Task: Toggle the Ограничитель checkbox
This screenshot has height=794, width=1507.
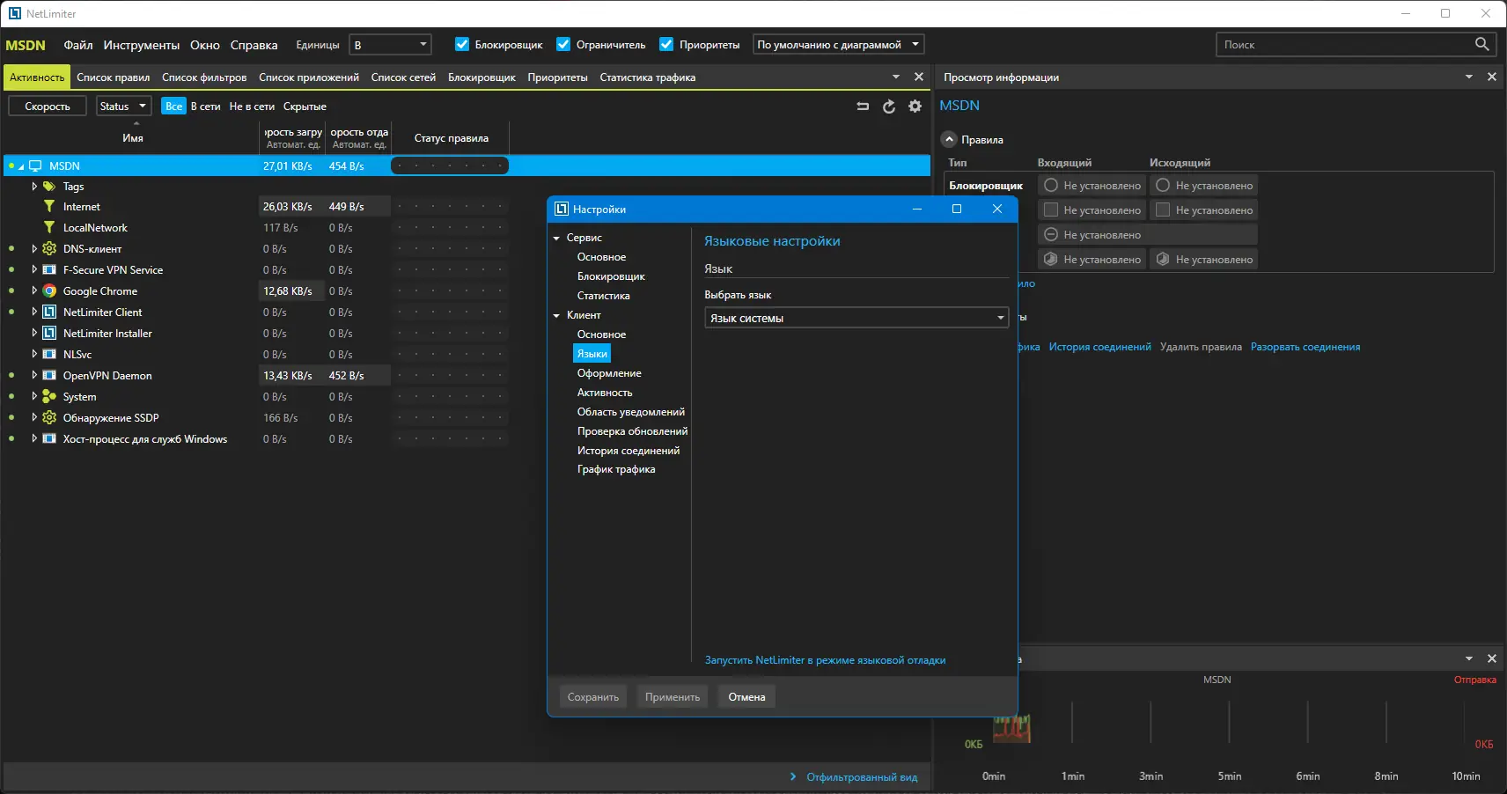Action: [563, 45]
